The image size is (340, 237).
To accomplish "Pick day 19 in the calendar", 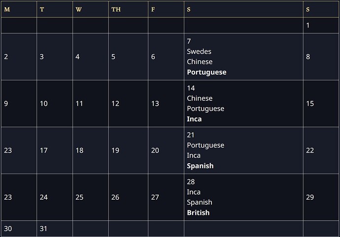I will [115, 150].
